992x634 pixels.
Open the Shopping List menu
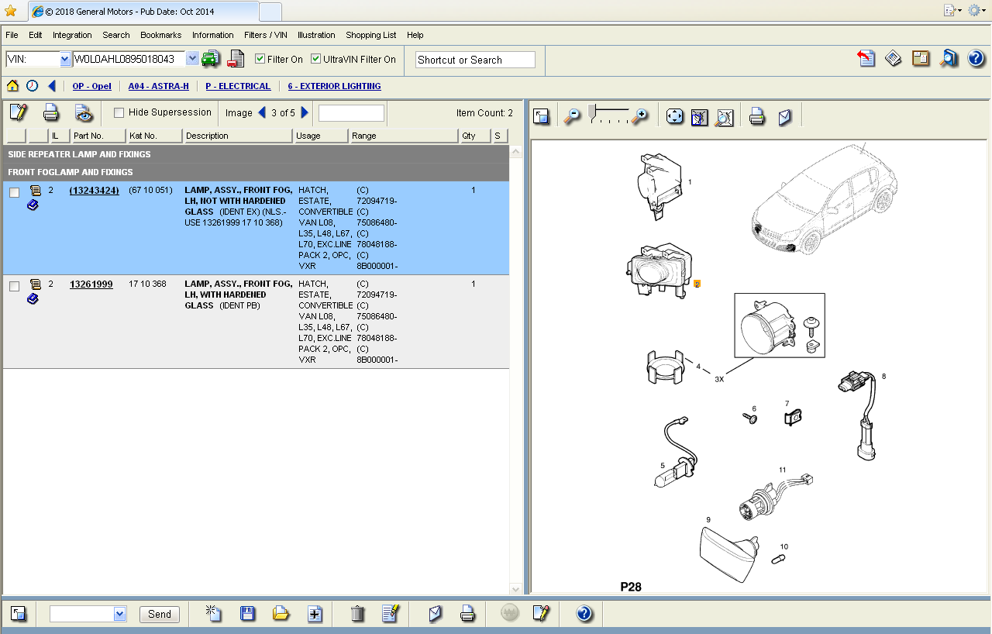tap(370, 35)
